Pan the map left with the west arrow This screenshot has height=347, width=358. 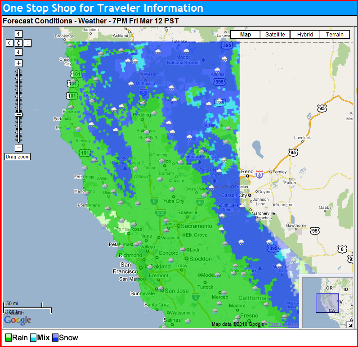(9, 43)
